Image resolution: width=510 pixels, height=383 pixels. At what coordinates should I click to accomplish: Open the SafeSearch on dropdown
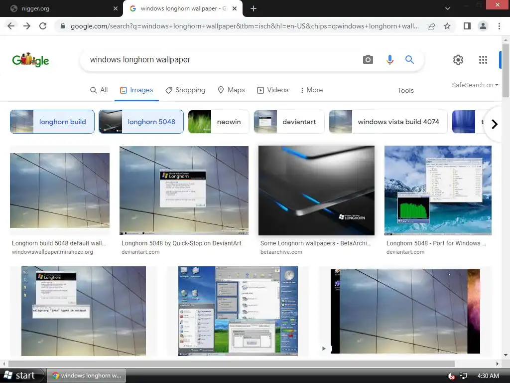point(475,85)
